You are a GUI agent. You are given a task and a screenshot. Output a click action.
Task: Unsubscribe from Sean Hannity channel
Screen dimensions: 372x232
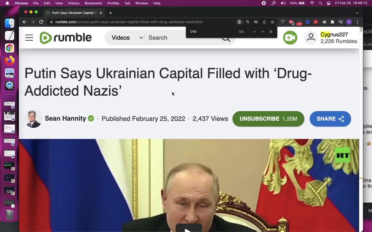coord(268,119)
